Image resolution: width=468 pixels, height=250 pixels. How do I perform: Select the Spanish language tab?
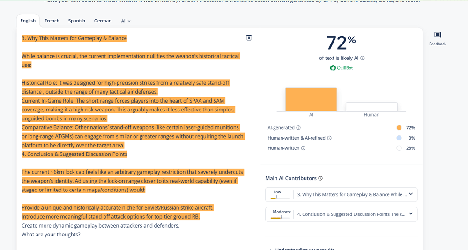76,21
